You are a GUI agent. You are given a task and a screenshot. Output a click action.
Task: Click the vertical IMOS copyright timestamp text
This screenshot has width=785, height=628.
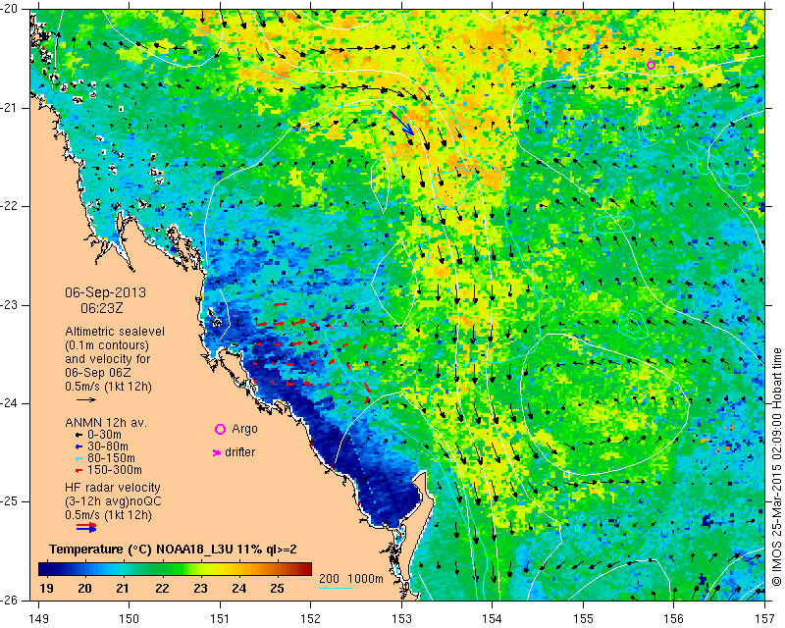click(776, 469)
